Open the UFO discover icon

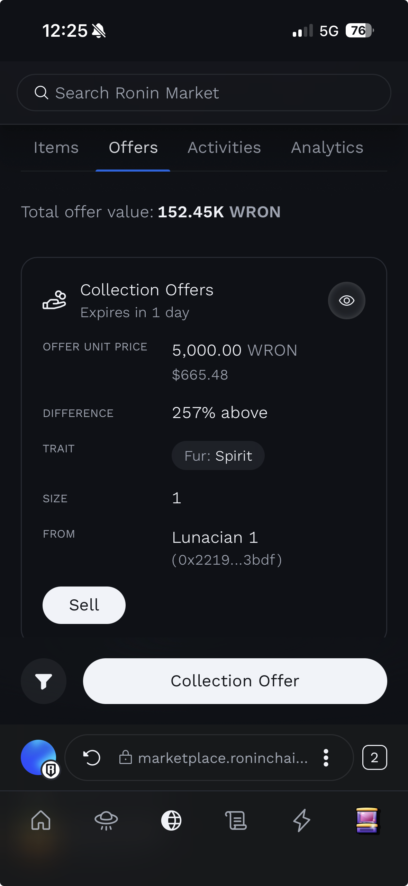(x=106, y=820)
